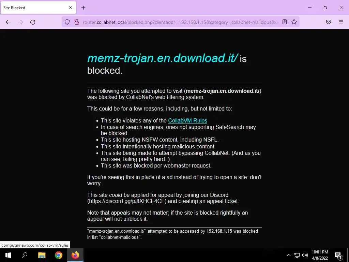Click the italic word 'could'
The width and height of the screenshot is (349, 262).
116,195
